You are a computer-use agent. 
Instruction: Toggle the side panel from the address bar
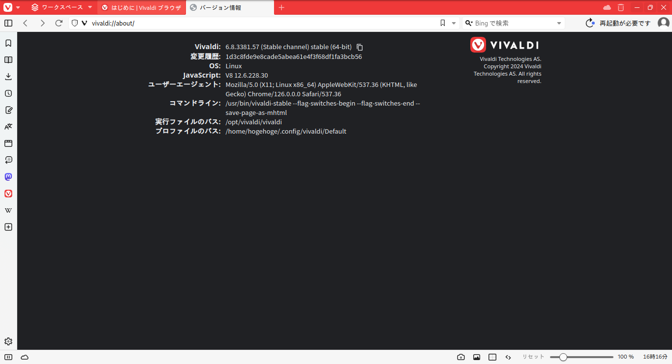click(x=8, y=23)
